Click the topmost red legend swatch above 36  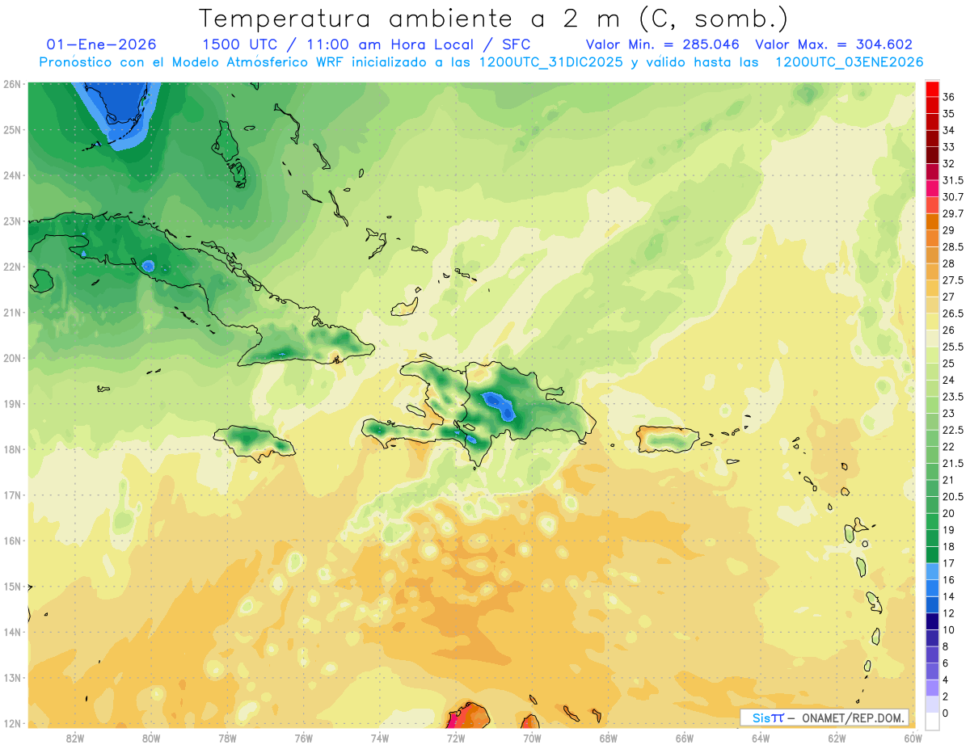click(x=931, y=89)
